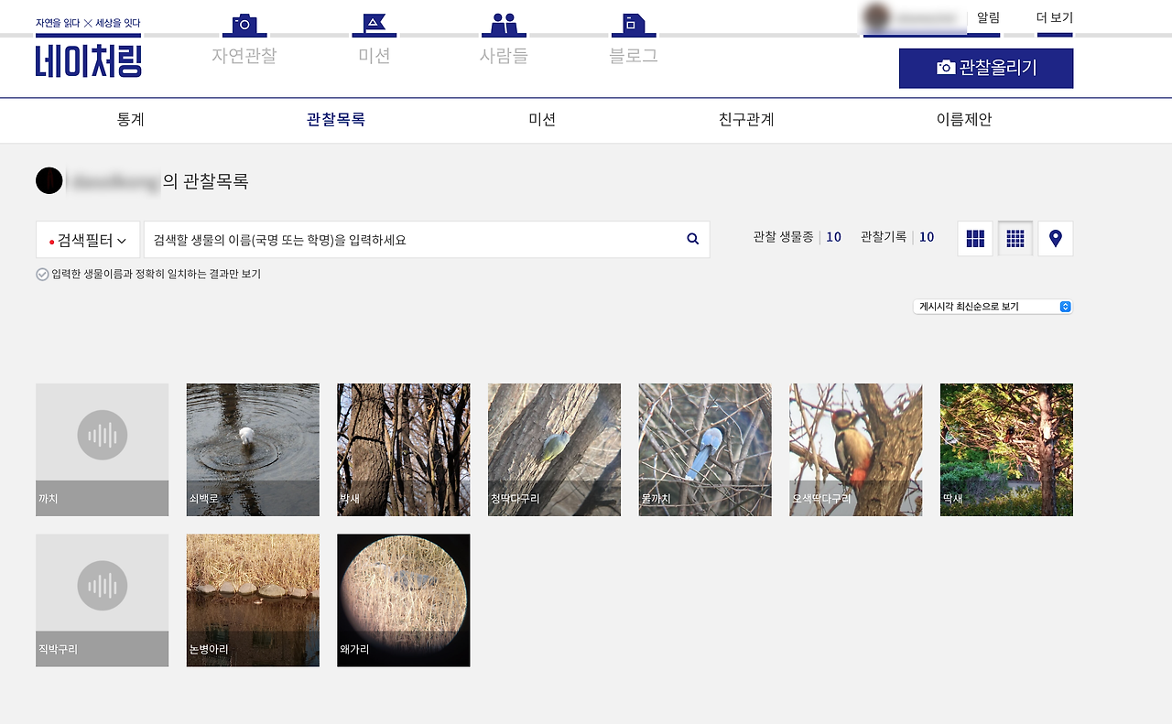
Task: Open the 왜가리 observation thumbnail
Action: 403,600
